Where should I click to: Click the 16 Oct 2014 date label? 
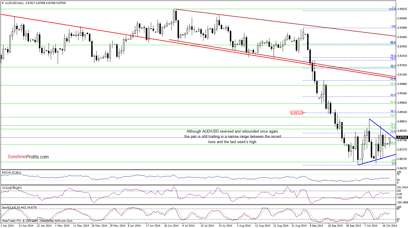tap(390, 225)
